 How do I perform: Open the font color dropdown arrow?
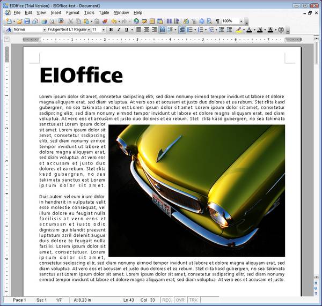pos(254,29)
